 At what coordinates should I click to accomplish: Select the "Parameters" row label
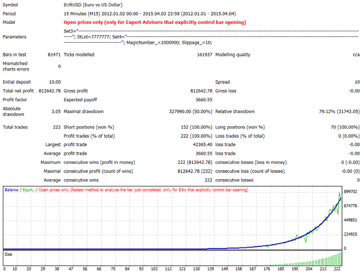pyautogui.click(x=14, y=37)
